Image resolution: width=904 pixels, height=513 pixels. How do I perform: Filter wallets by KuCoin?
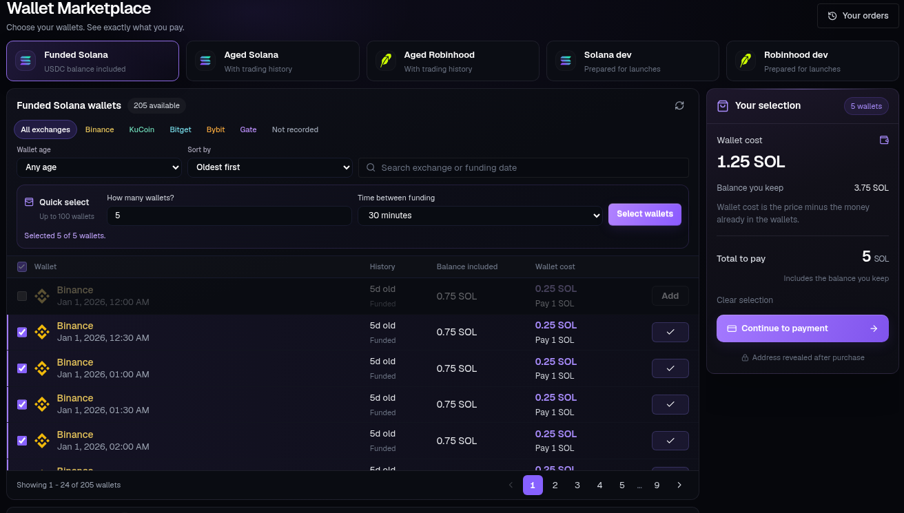pos(142,129)
